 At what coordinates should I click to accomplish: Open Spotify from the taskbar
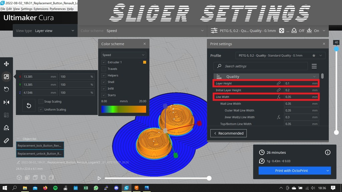pyautogui.click(x=55, y=188)
